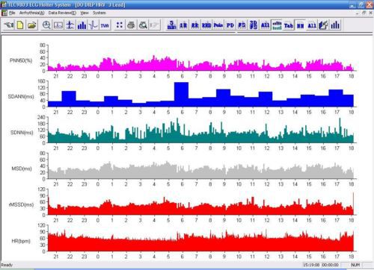
Task: Click the All button next to NN
Action: (x=312, y=25)
